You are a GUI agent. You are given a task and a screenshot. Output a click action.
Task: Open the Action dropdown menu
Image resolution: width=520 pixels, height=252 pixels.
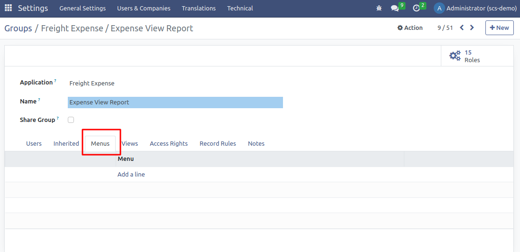tap(410, 28)
